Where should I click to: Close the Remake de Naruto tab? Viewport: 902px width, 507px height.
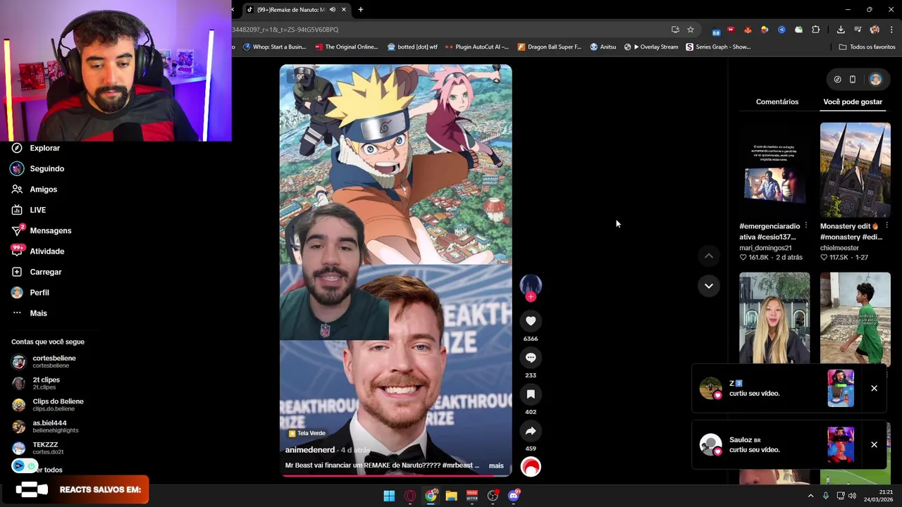coord(344,10)
